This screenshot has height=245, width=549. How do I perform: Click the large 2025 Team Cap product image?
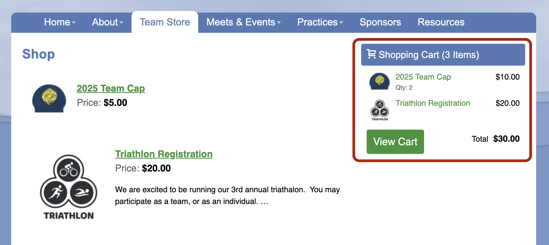[x=49, y=98]
